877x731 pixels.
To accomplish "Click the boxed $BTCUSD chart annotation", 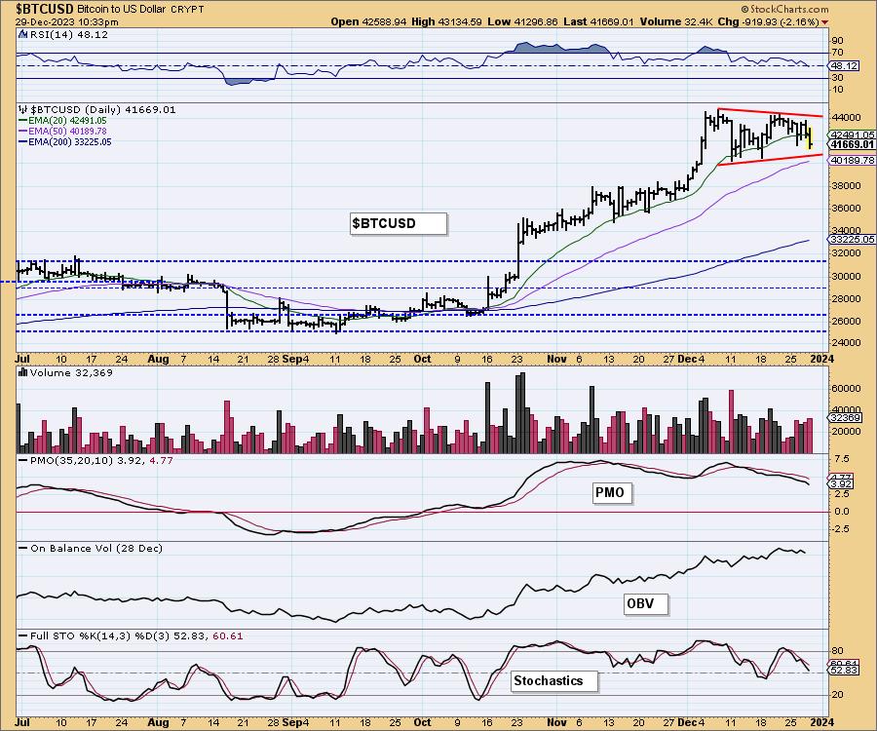I will point(399,223).
